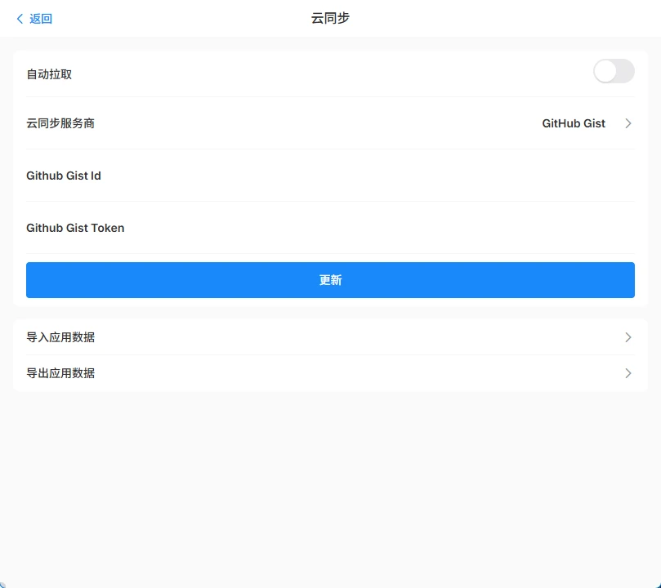Click the Github Gist Id label
Image resolution: width=661 pixels, height=588 pixels.
pos(64,176)
